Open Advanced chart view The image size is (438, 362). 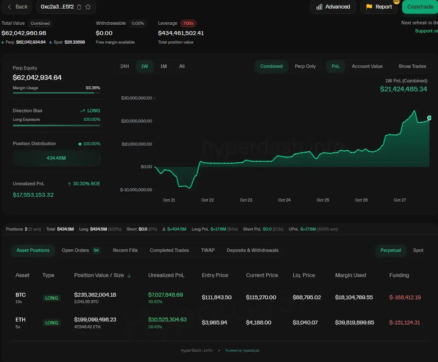pyautogui.click(x=333, y=7)
